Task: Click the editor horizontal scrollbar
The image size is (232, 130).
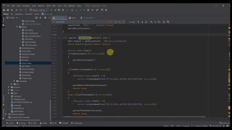Action: (134, 117)
